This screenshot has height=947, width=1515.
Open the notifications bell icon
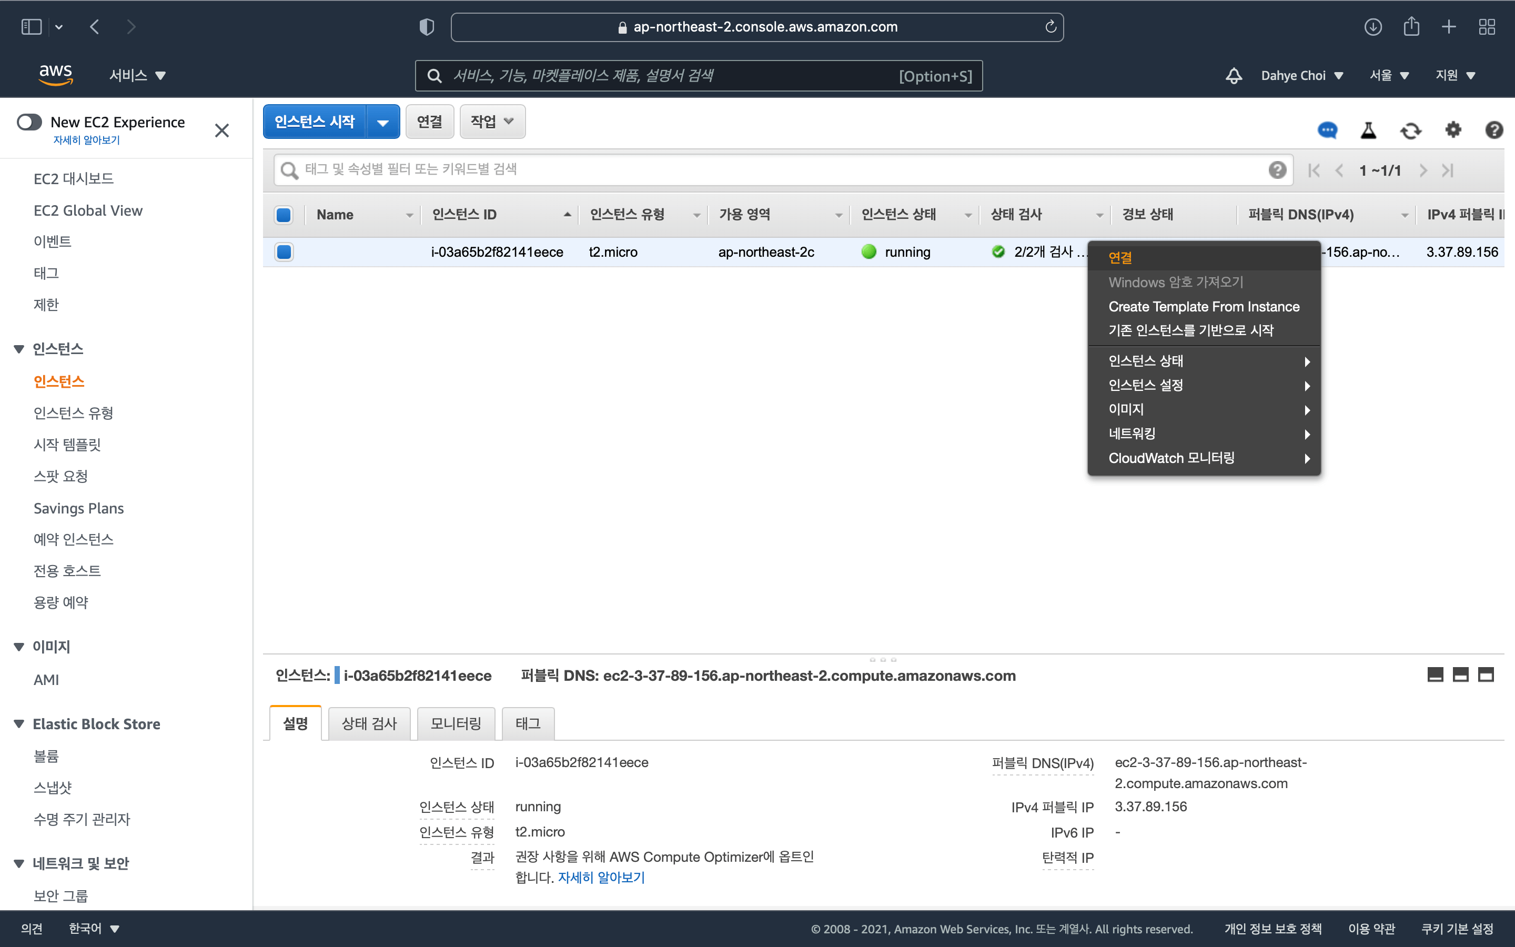1233,76
